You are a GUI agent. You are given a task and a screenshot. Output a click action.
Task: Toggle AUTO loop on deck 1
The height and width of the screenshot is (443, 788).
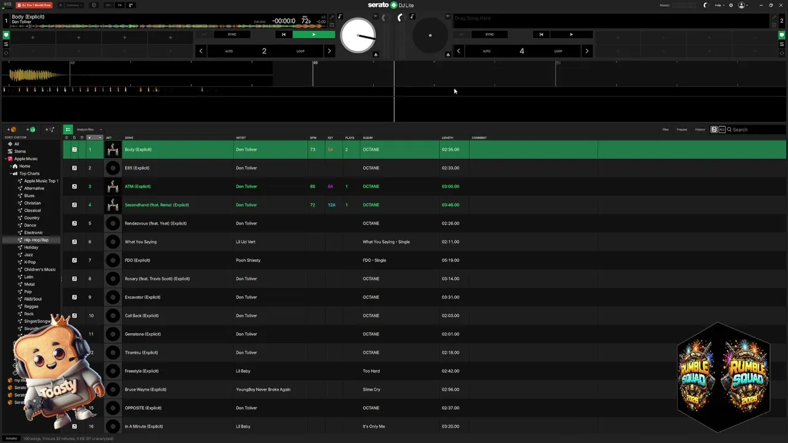229,51
